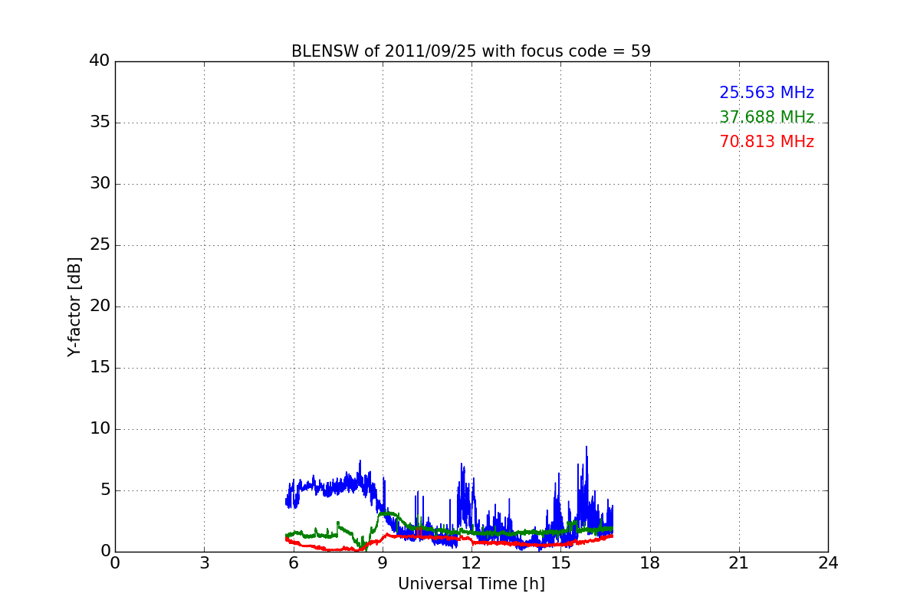Click the y-axis tick label 40
The height and width of the screenshot is (613, 920).
pyautogui.click(x=100, y=61)
